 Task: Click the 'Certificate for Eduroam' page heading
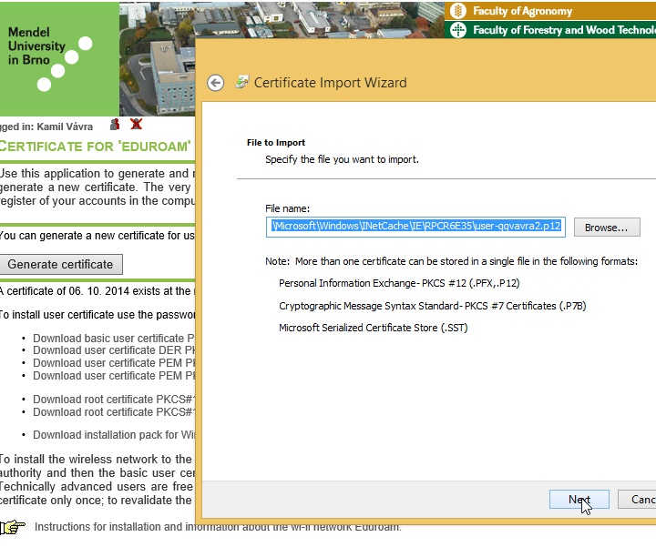pyautogui.click(x=96, y=147)
